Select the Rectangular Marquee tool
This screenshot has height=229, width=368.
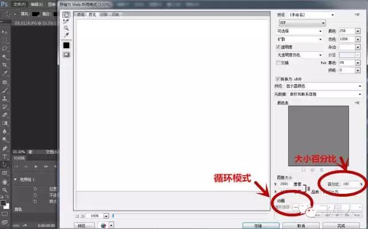click(x=5, y=40)
